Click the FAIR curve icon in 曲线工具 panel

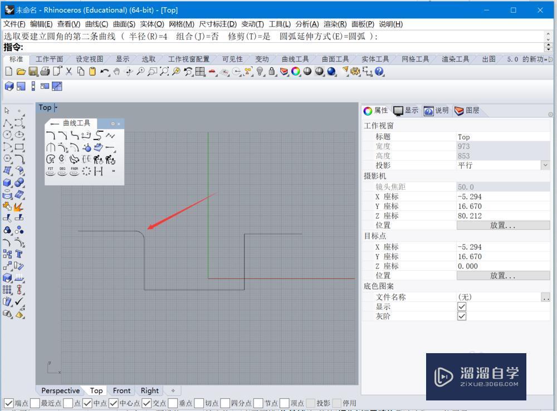click(74, 171)
